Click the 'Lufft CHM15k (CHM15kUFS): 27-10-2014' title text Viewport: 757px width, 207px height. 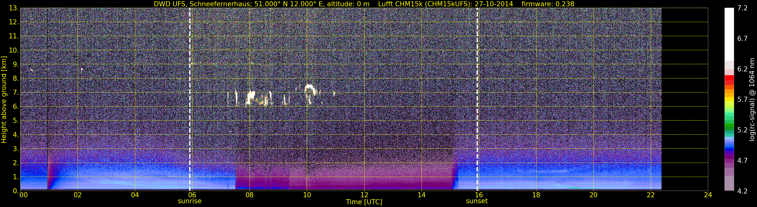[x=445, y=4]
